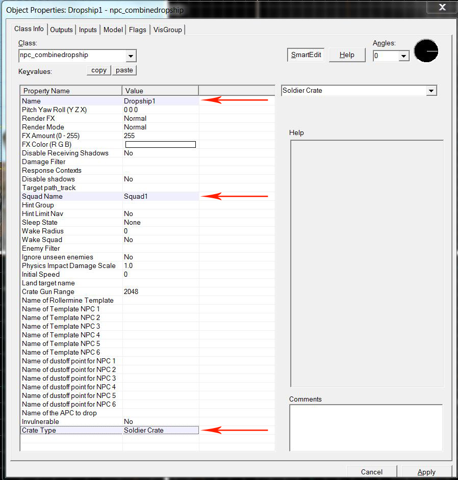Select the Wake Squad row

110,239
